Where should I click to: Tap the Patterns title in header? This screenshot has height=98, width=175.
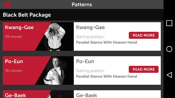click(82, 4)
